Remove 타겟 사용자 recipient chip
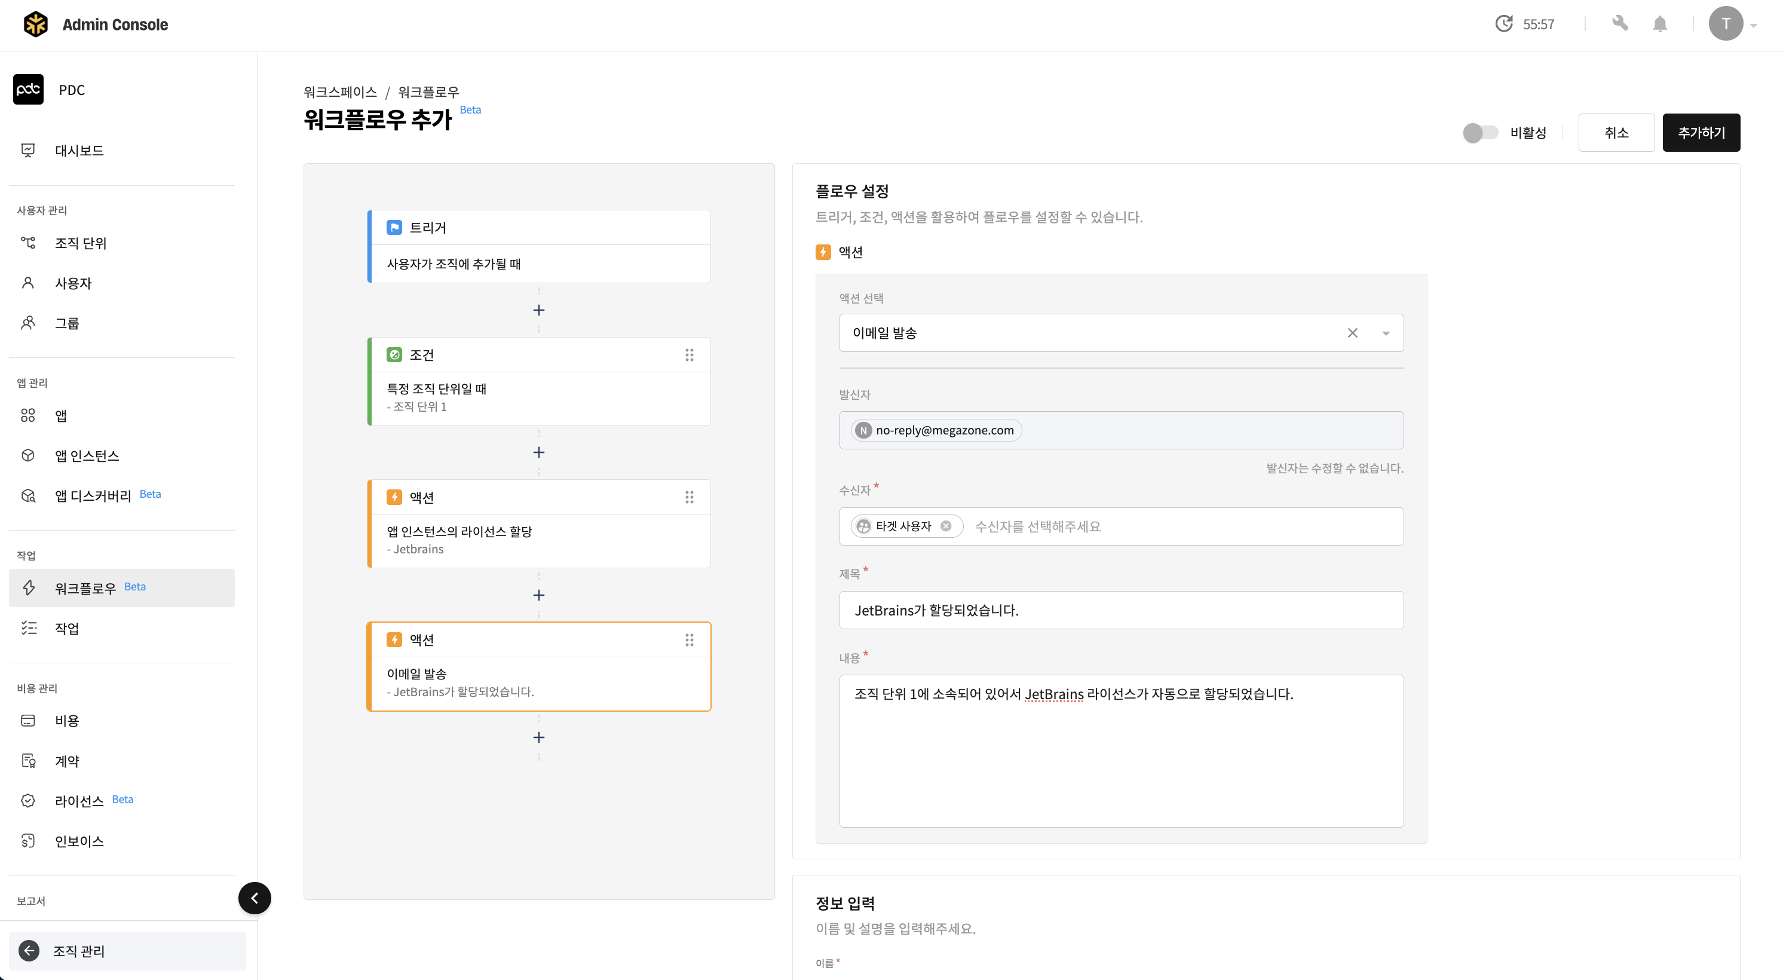The width and height of the screenshot is (1783, 980). [x=945, y=526]
